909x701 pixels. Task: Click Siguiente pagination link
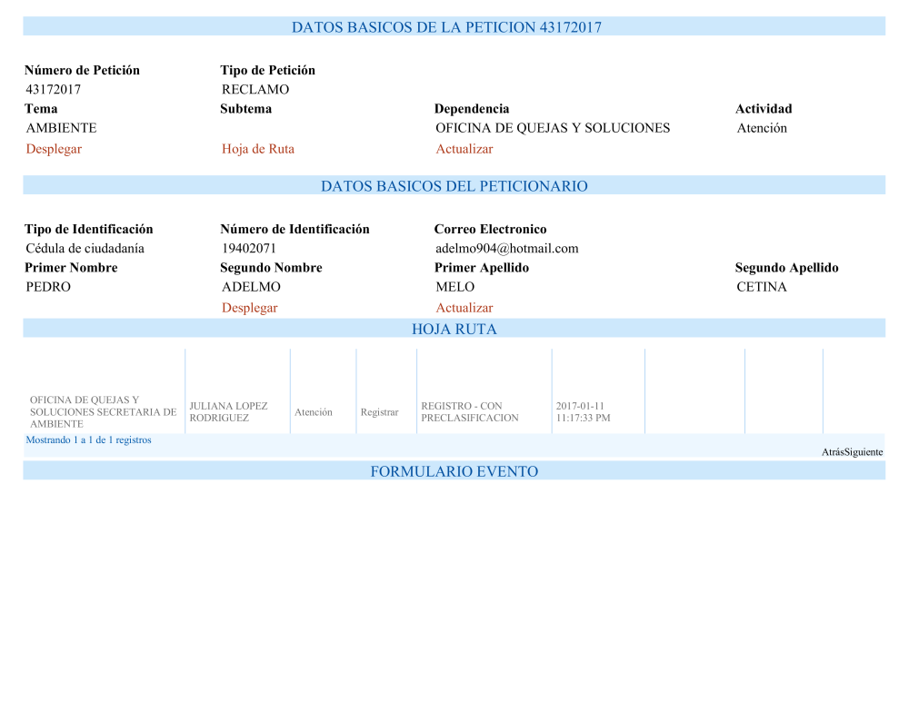(x=864, y=452)
